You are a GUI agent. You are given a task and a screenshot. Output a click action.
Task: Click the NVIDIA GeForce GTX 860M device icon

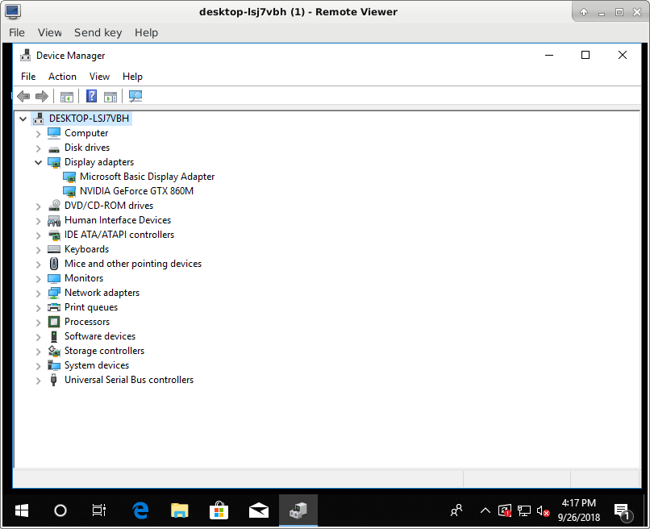point(69,192)
